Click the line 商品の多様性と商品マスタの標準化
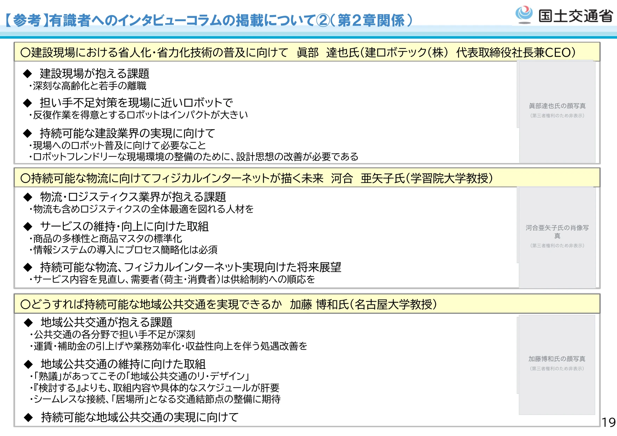This screenshot has width=617, height=436. point(106,239)
